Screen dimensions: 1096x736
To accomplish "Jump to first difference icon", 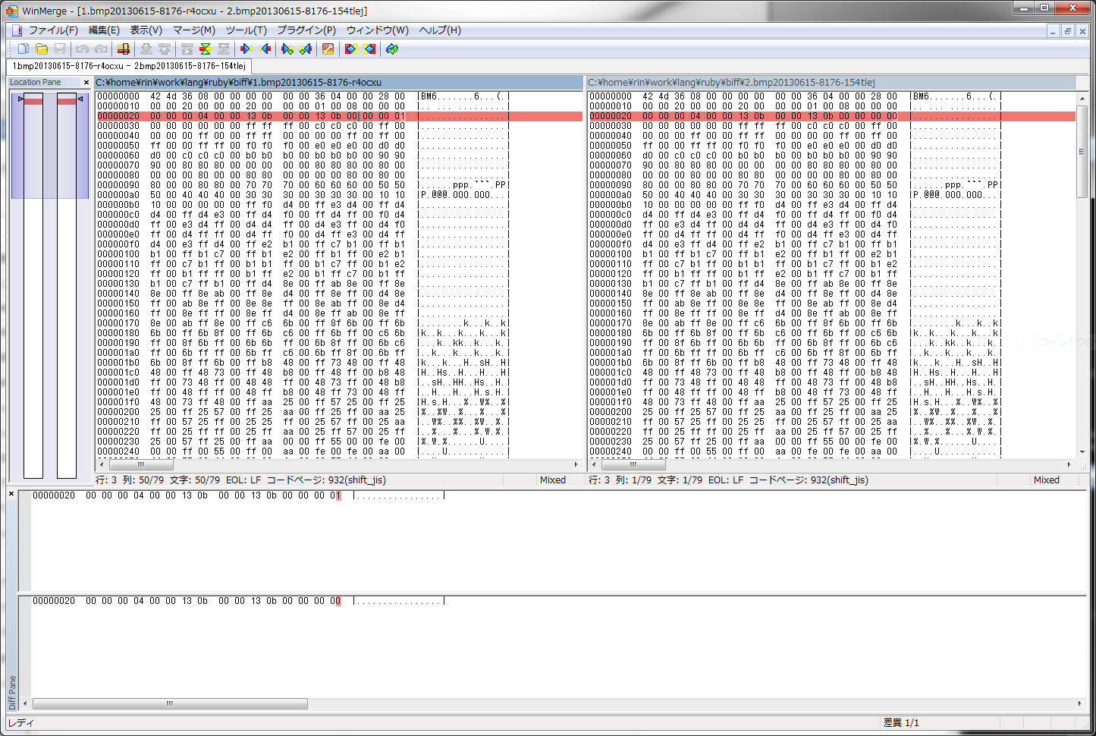I will [x=187, y=49].
